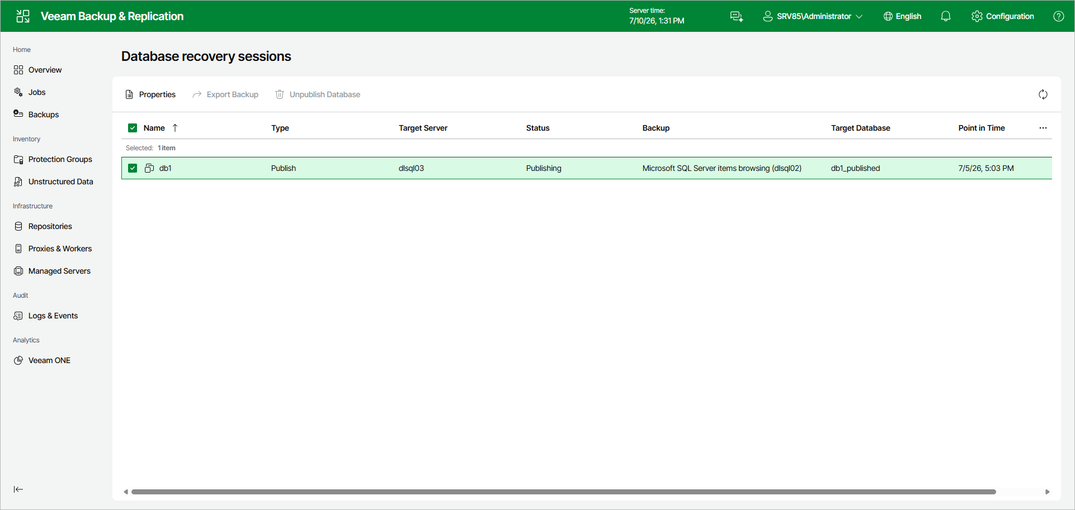Screen dimensions: 1075x510
Task: Click the Export Backup arrow icon
Action: tap(197, 94)
